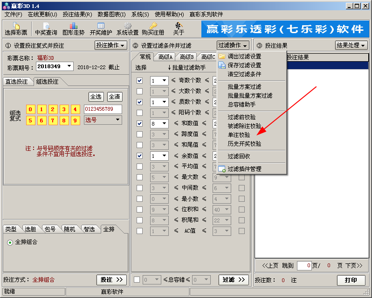Enable the 跨度值 filter checkbox
The height and width of the screenshot is (298, 372).
point(139,134)
